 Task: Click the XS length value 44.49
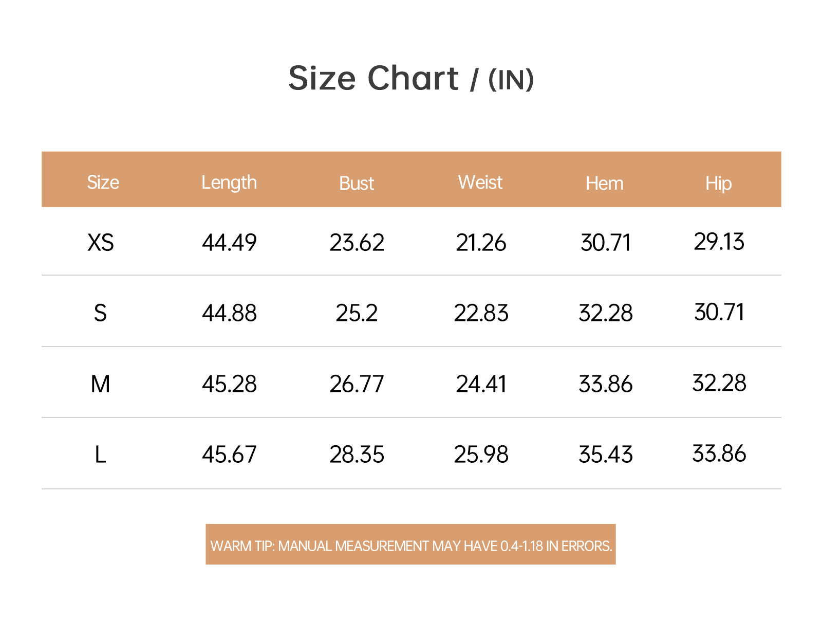(229, 243)
